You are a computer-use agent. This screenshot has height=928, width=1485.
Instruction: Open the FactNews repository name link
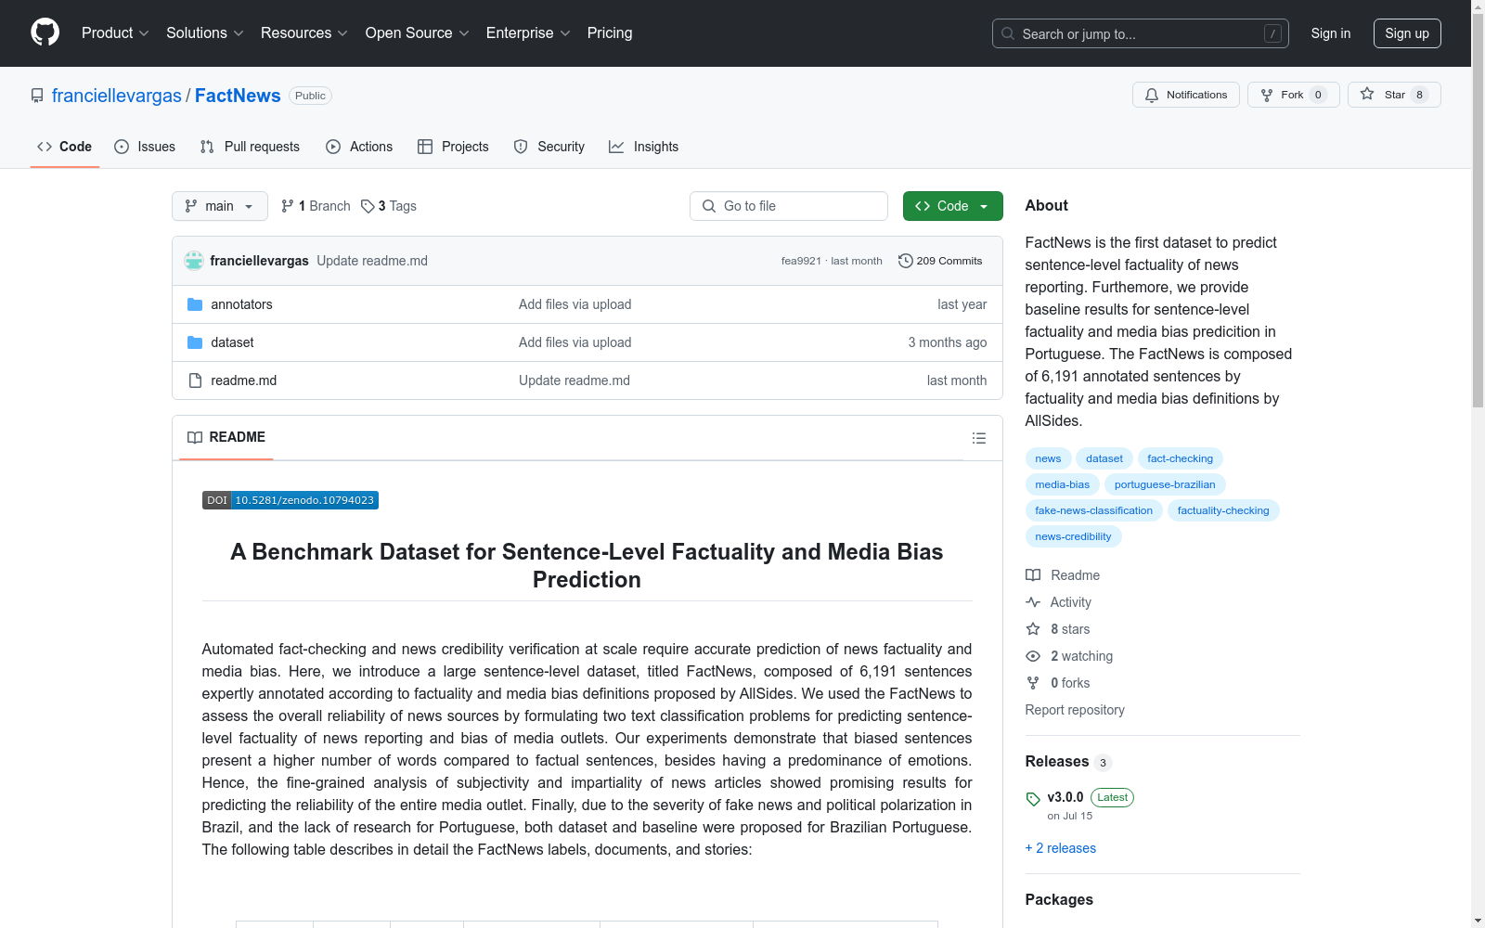click(238, 96)
